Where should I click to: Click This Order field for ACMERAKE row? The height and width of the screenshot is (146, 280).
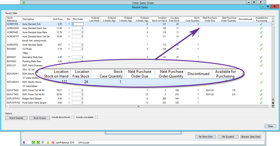pos(77,32)
